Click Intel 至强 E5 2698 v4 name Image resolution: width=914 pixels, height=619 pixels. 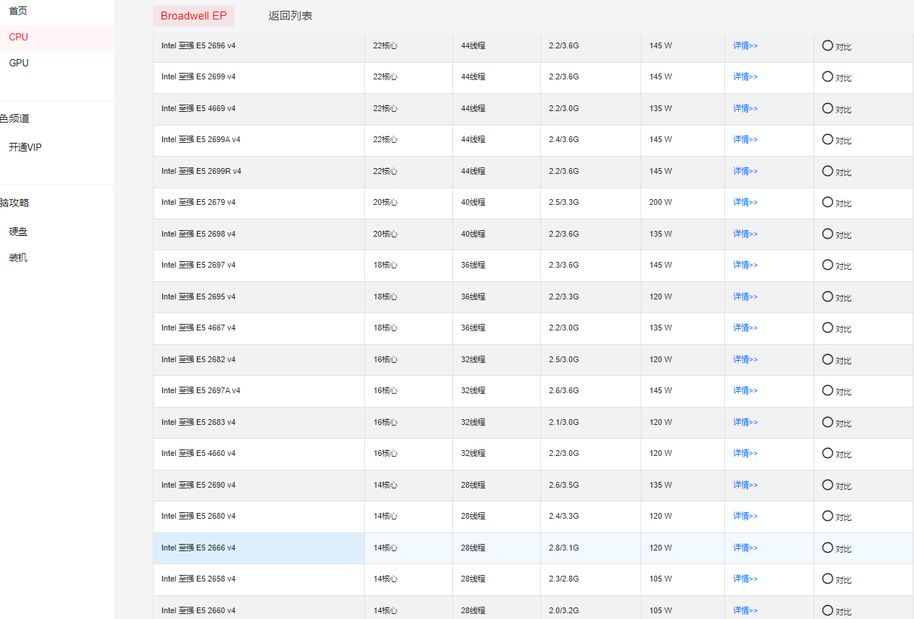click(198, 234)
